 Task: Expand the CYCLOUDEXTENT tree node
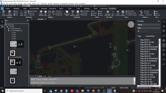click(x=9, y=29)
